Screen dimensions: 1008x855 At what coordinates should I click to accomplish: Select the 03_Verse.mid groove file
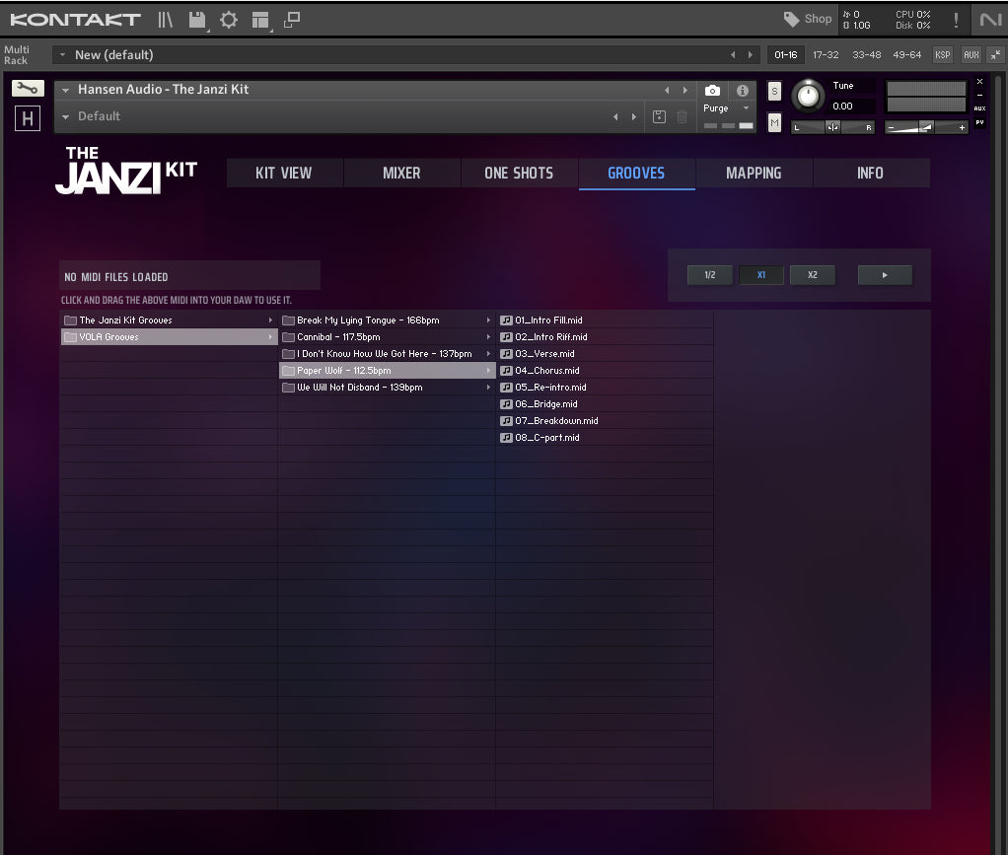pos(544,354)
